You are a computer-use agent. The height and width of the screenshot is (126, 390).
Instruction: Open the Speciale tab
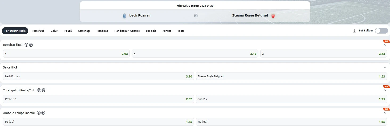[x=151, y=31]
